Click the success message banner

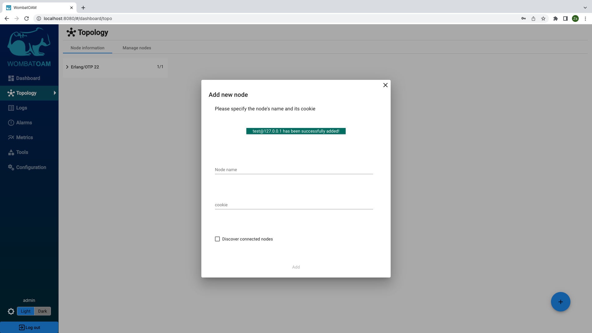pyautogui.click(x=296, y=131)
